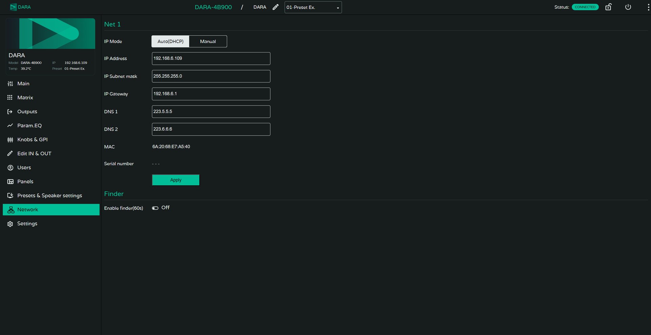The height and width of the screenshot is (335, 651).
Task: Click the CONNECTED status badge
Action: [x=585, y=7]
